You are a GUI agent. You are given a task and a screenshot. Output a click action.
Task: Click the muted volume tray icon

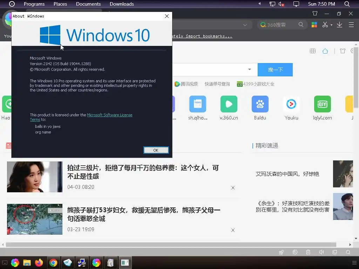pos(282,4)
